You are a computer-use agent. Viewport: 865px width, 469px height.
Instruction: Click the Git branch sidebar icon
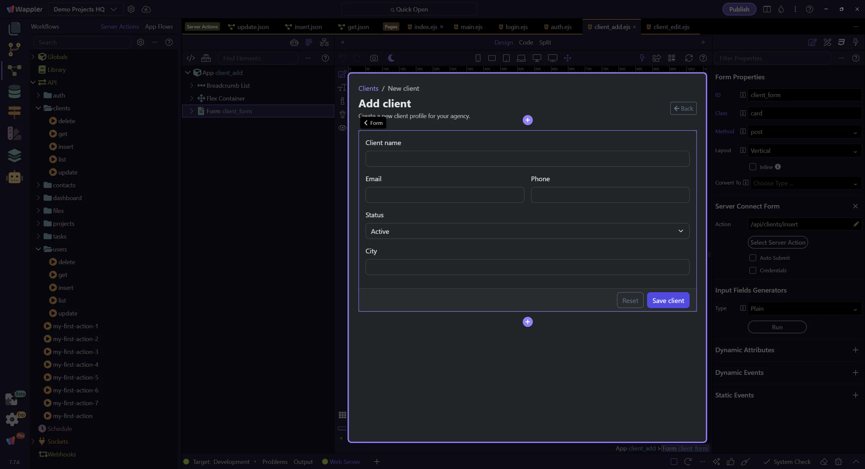14,50
